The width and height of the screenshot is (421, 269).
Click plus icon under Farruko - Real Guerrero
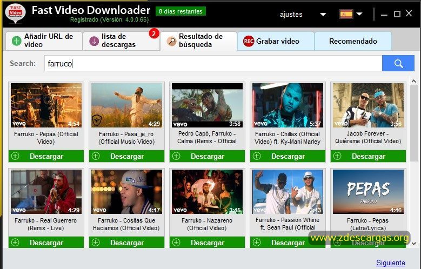[x=15, y=242]
